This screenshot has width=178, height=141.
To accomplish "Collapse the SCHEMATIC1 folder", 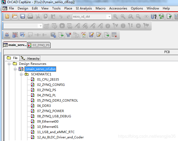I will (x=22, y=74).
